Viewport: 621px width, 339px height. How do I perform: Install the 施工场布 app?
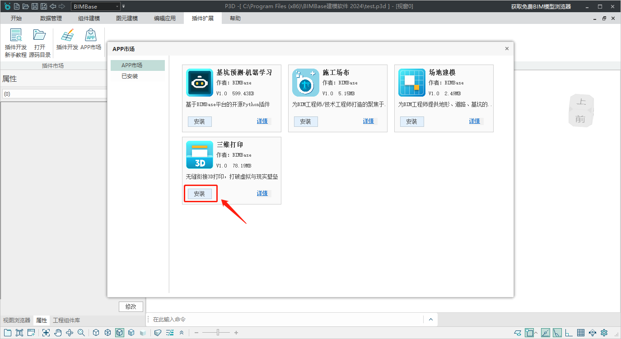coord(306,121)
